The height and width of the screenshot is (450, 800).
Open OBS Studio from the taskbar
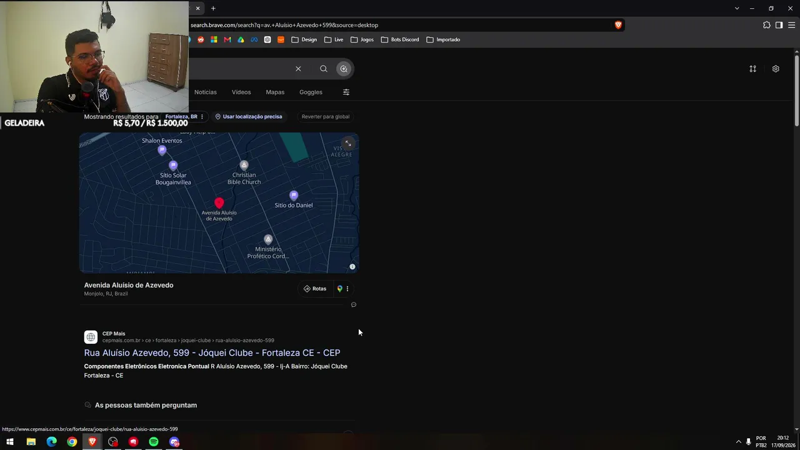[x=112, y=442]
